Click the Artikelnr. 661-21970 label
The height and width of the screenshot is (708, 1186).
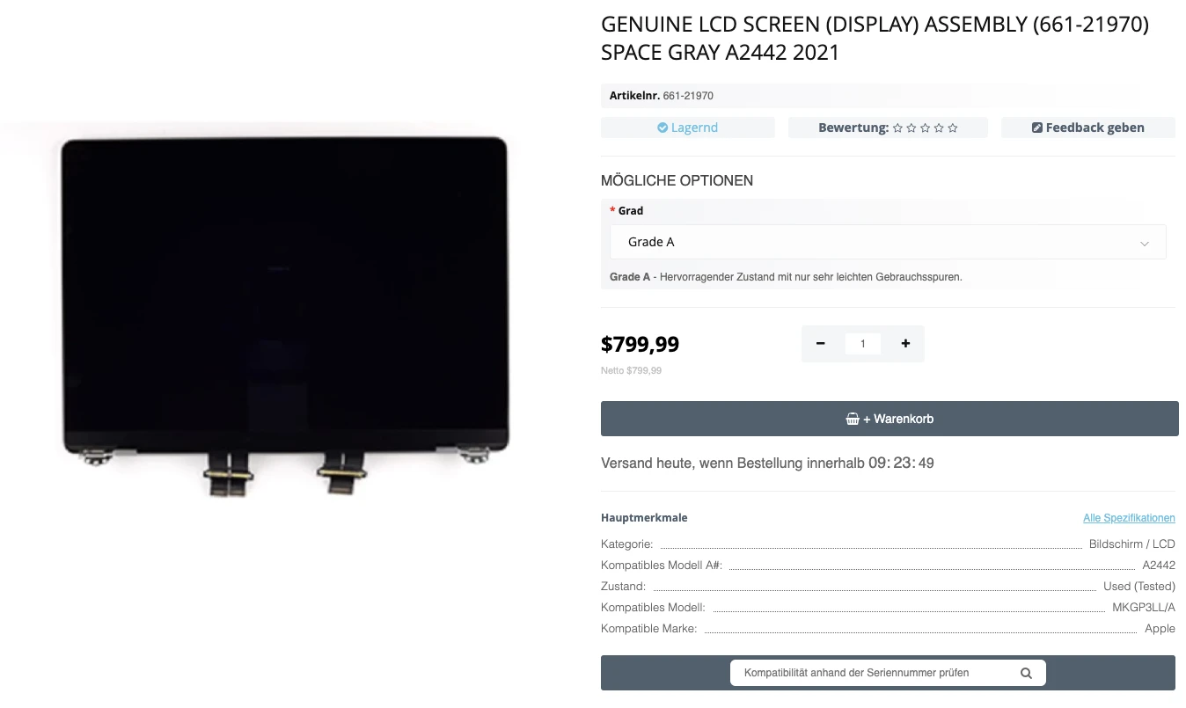coord(662,96)
